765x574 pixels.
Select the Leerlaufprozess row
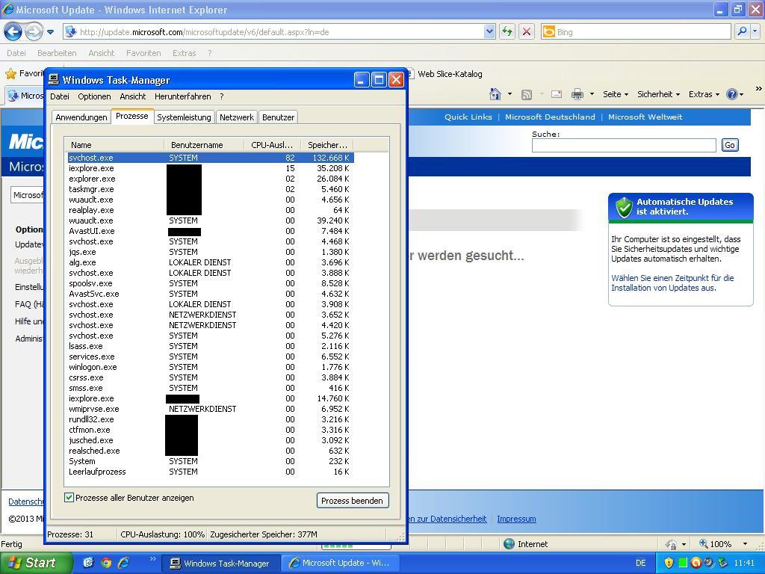pyautogui.click(x=210, y=472)
